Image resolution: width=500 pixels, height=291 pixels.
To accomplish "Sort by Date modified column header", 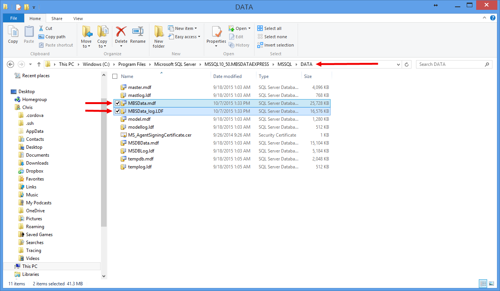I will click(227, 76).
